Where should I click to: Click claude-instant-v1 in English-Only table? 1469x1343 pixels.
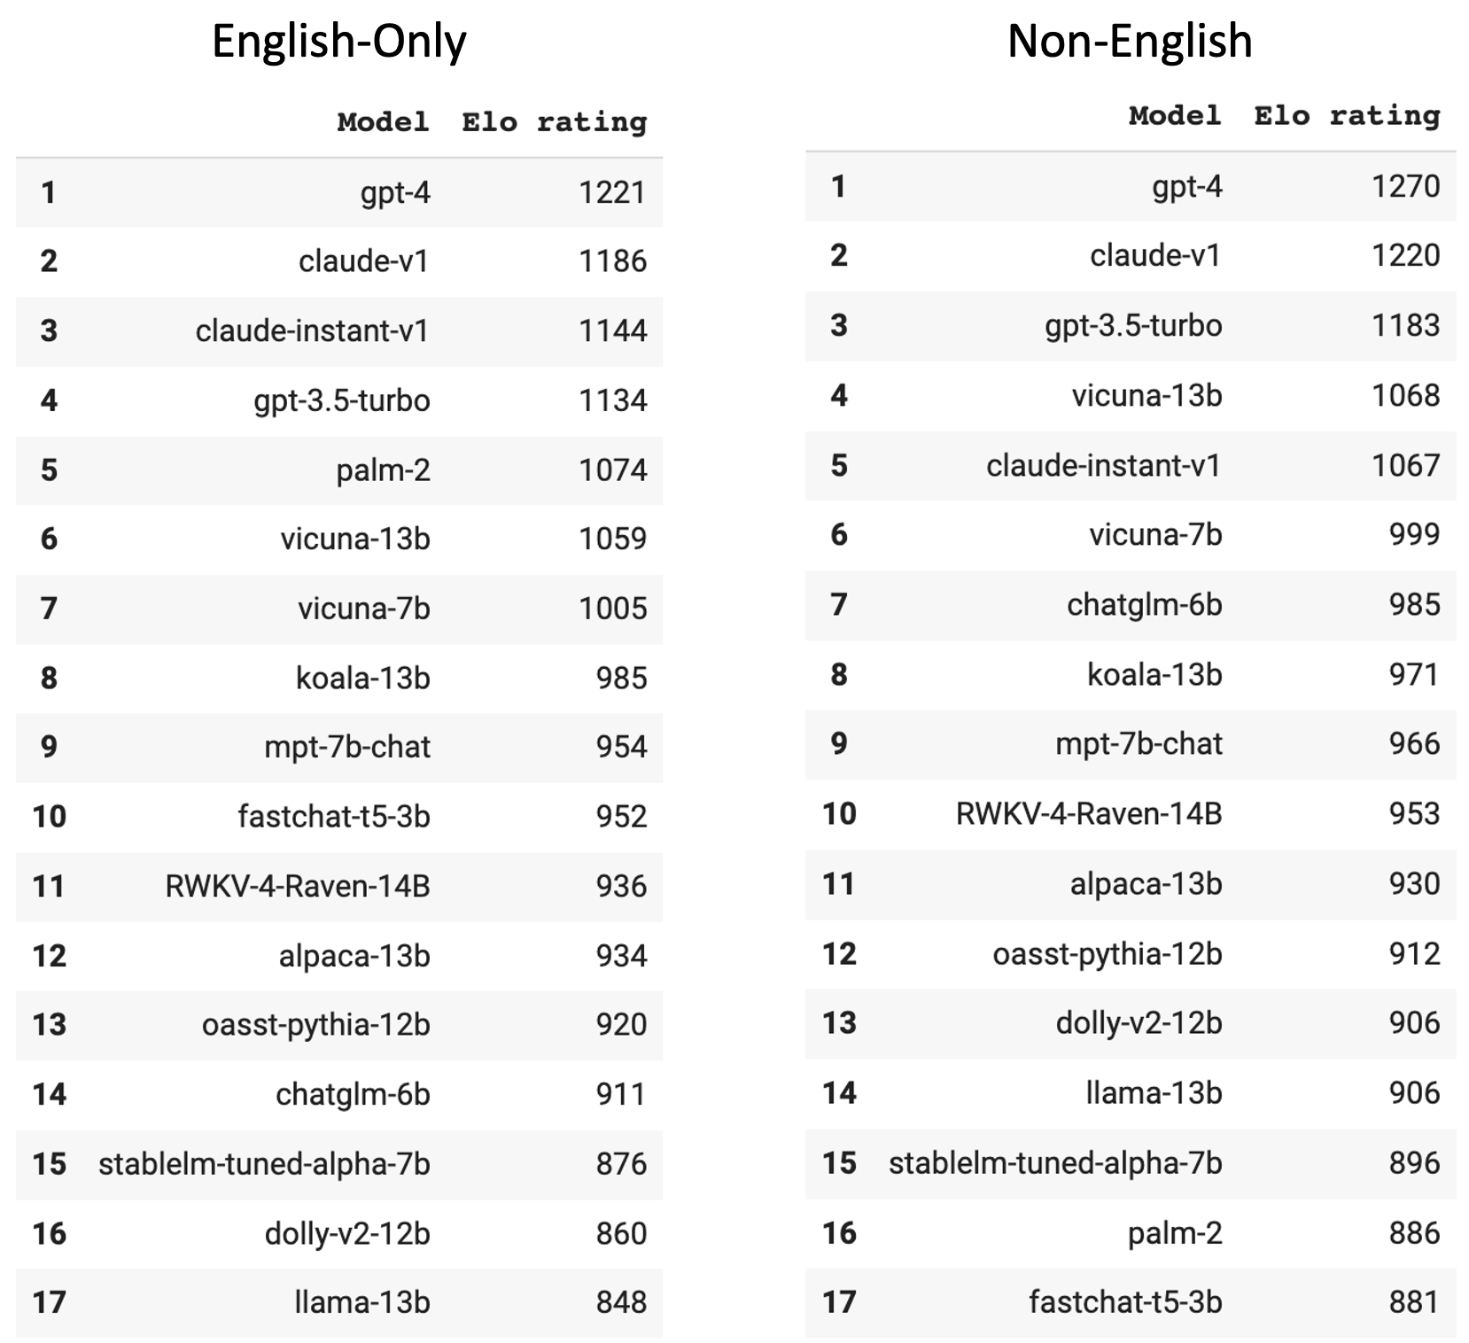pyautogui.click(x=312, y=330)
